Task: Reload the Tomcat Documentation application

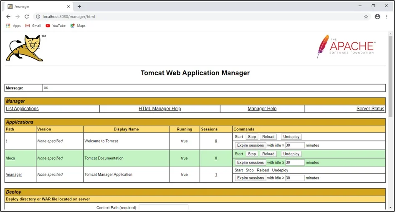Action: tap(268, 154)
